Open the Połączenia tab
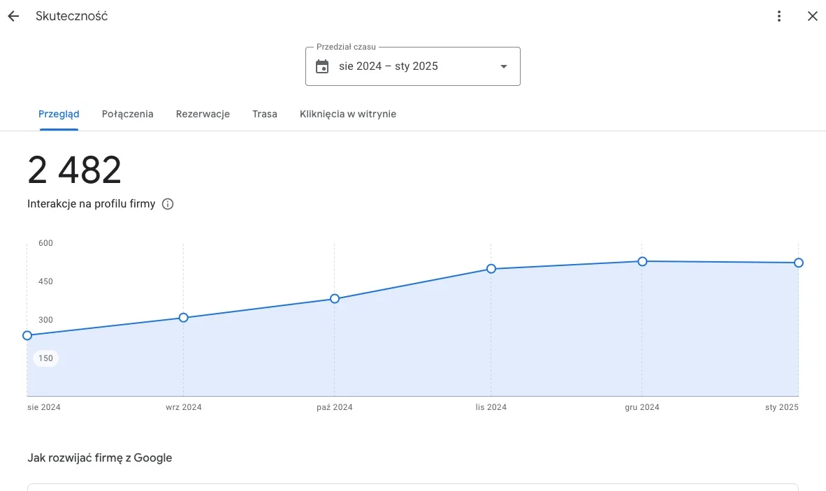This screenshot has height=491, width=826. [x=127, y=114]
